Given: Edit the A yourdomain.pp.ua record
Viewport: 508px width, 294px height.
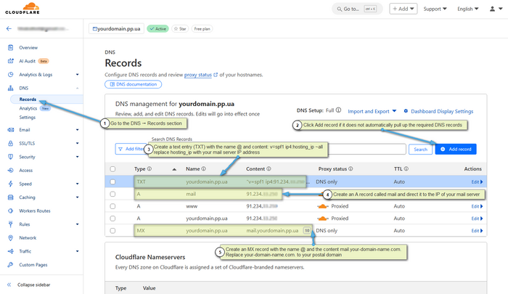Looking at the screenshot, I should [477, 219].
